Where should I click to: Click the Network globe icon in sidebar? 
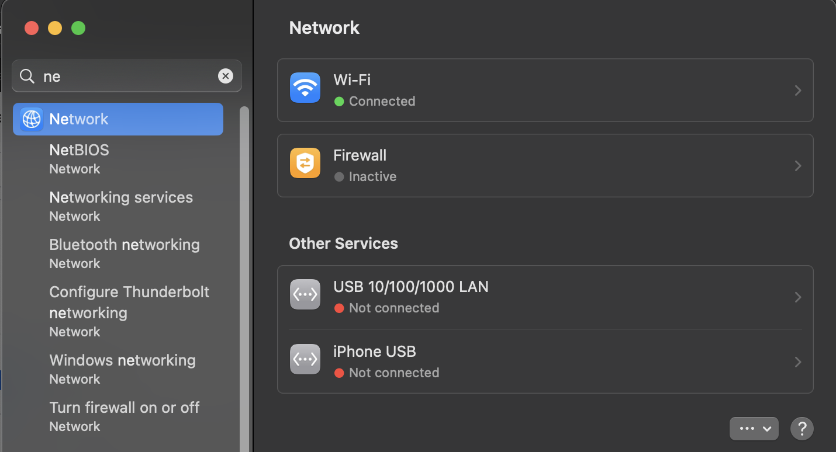[x=32, y=119]
